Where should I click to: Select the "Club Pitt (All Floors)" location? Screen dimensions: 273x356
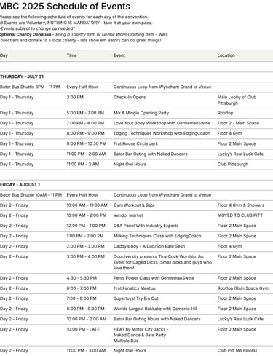tap(237, 350)
